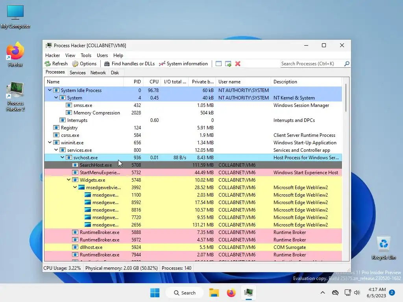Click the Firefox desktop shortcut

[x=15, y=54]
